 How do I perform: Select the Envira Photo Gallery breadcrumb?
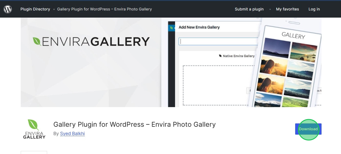(104, 9)
